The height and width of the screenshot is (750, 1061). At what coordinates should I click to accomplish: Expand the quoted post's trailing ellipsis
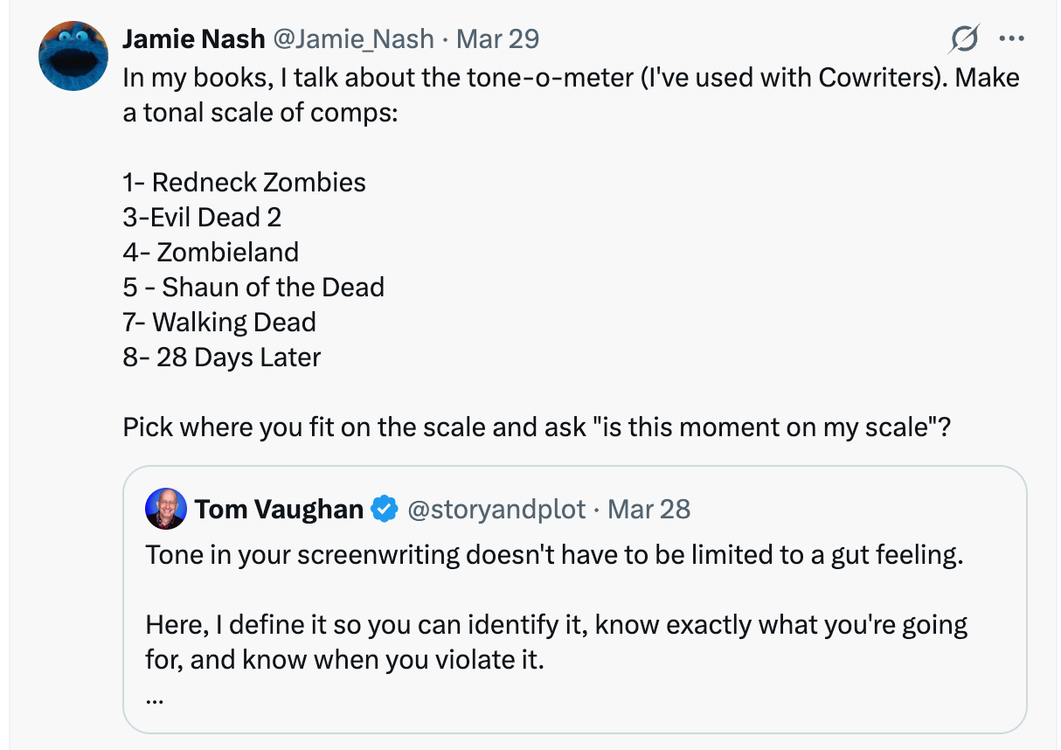click(x=155, y=697)
